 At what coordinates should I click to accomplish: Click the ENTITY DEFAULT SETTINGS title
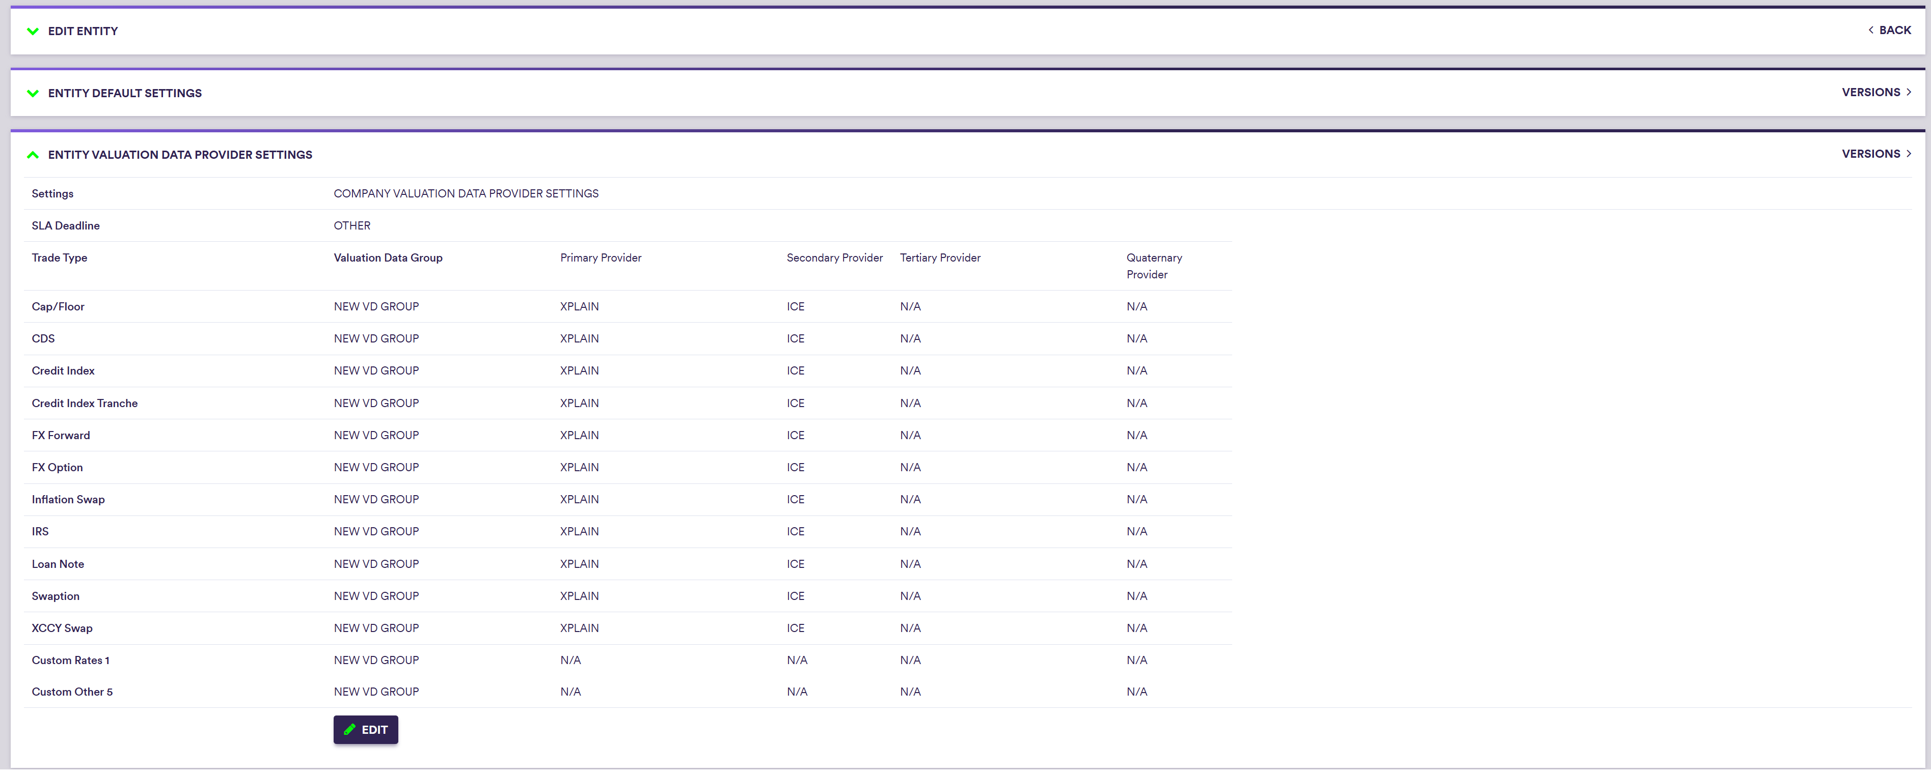pos(124,94)
